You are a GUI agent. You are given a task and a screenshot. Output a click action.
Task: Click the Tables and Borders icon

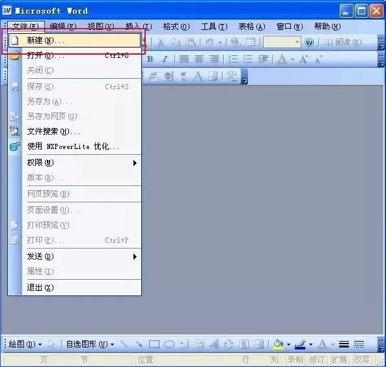(251, 42)
